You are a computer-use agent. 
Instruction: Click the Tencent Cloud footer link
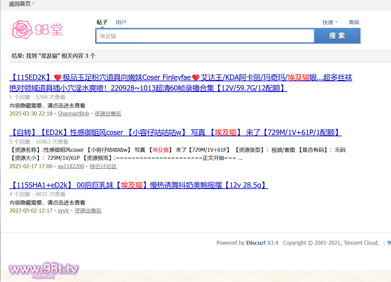tap(361, 243)
